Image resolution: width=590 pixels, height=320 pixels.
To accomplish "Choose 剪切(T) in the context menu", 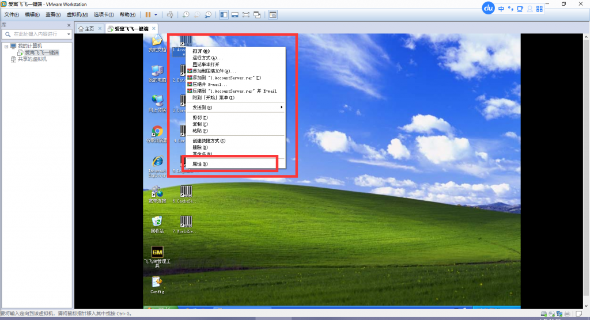I will pos(200,117).
